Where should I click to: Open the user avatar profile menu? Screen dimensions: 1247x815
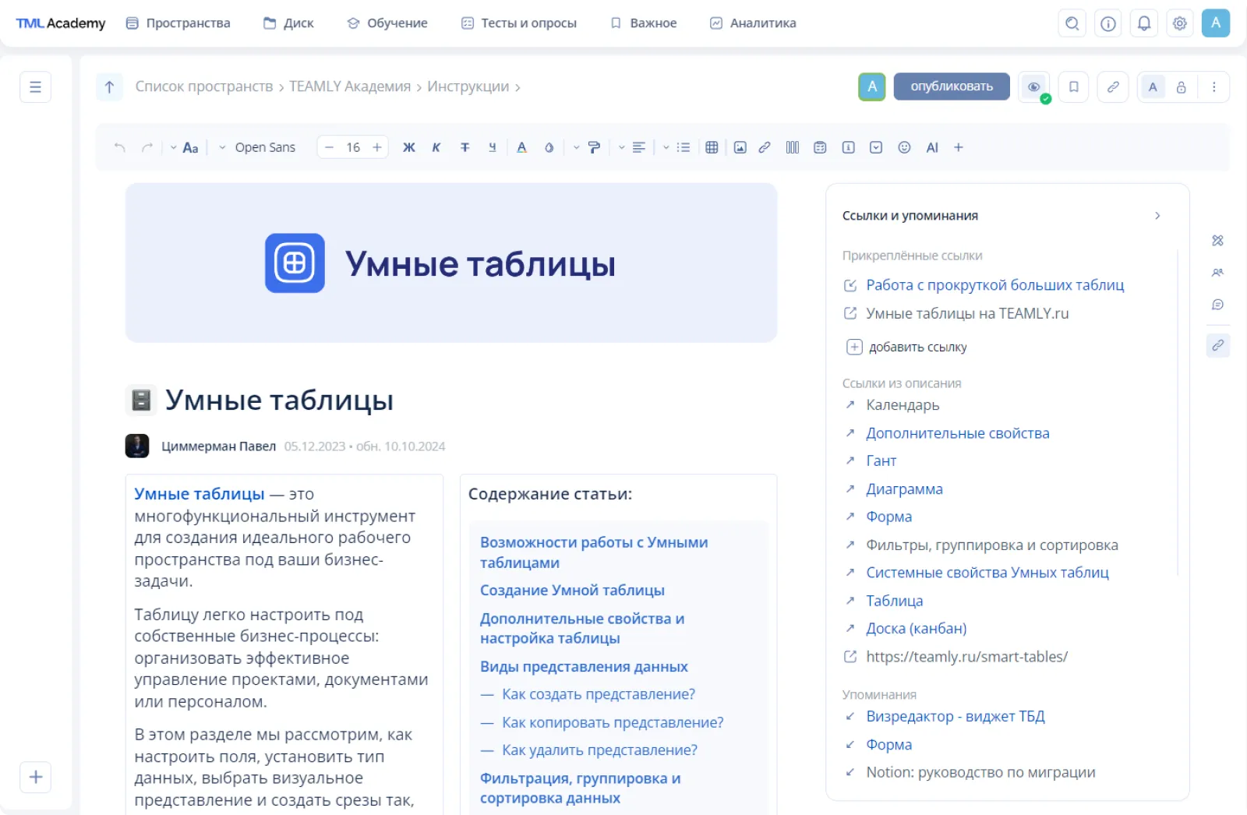point(1216,23)
